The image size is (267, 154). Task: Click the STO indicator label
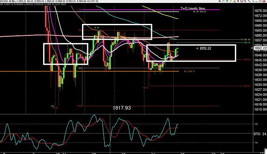[x=257, y=134]
